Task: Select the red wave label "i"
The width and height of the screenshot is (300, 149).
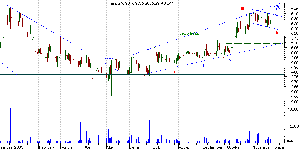Action: [x=131, y=50]
